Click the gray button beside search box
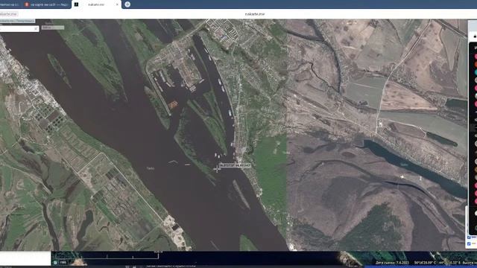Screen dimensions: 477x268 coord(53,28)
